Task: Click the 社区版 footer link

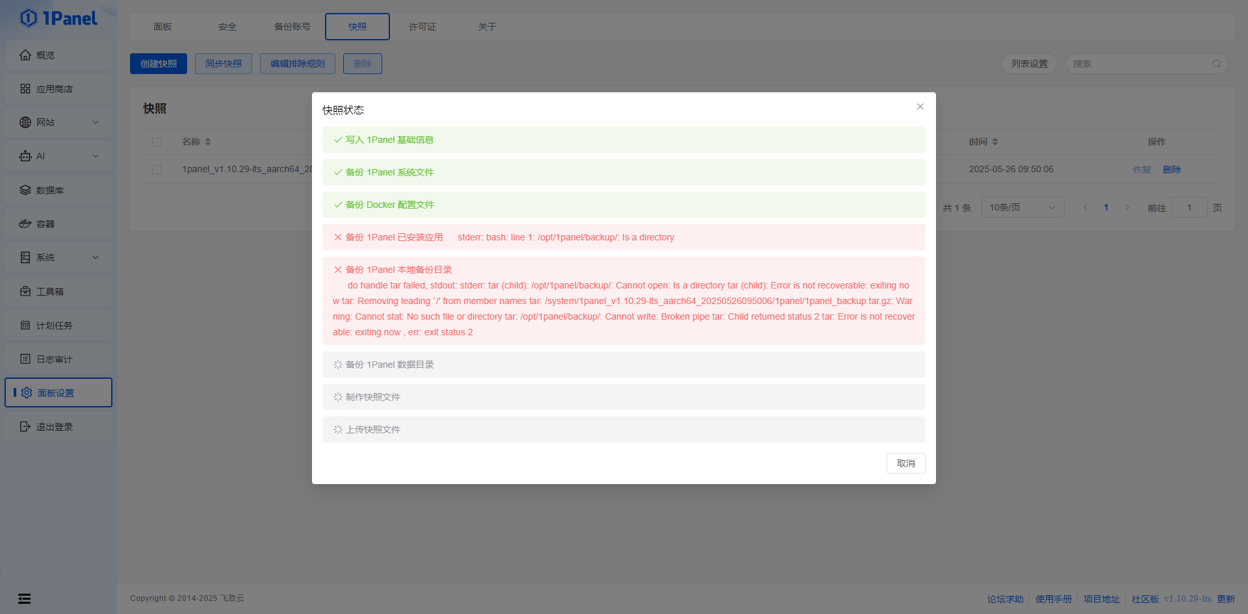Action: click(1145, 599)
